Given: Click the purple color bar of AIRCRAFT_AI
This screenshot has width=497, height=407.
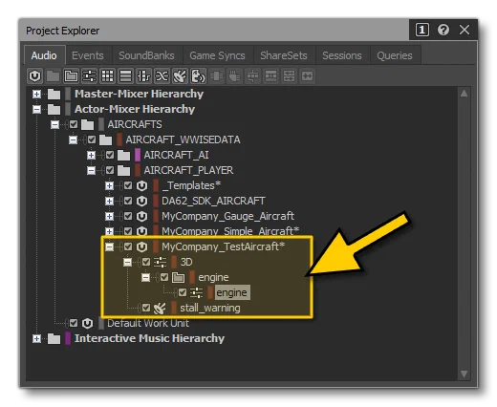Looking at the screenshot, I should tap(138, 155).
